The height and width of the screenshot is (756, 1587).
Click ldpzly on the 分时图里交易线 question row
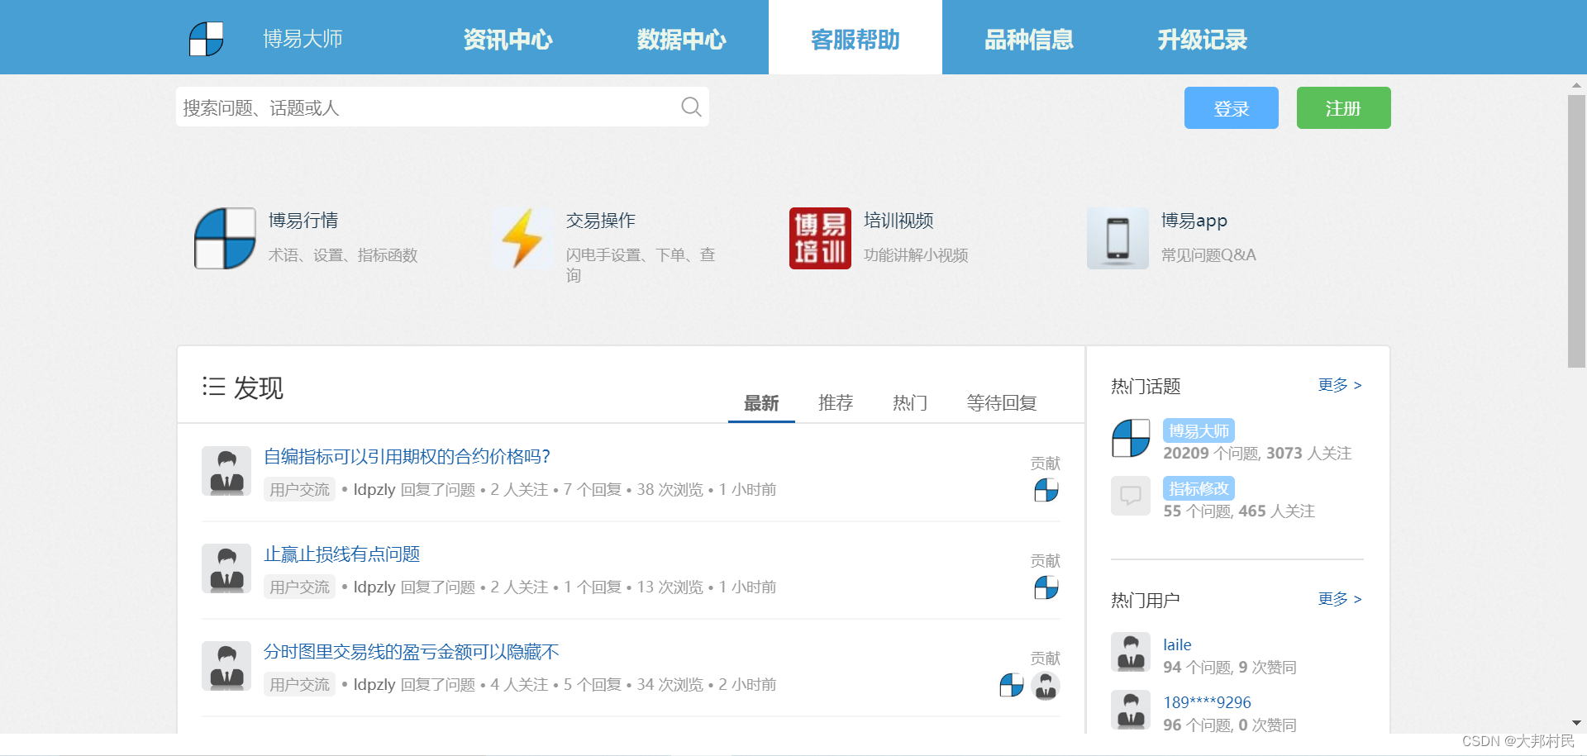point(374,685)
